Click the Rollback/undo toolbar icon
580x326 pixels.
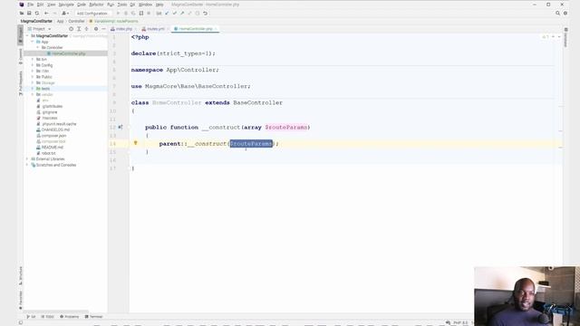tap(206, 14)
